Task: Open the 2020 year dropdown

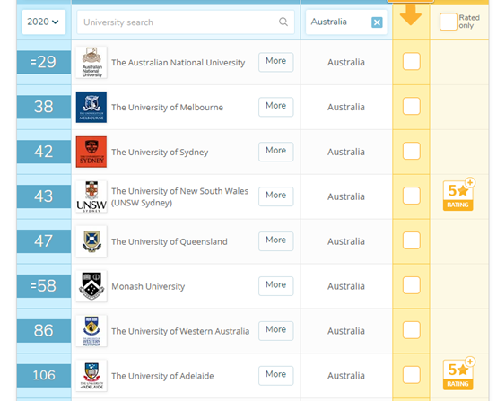Action: [x=44, y=22]
